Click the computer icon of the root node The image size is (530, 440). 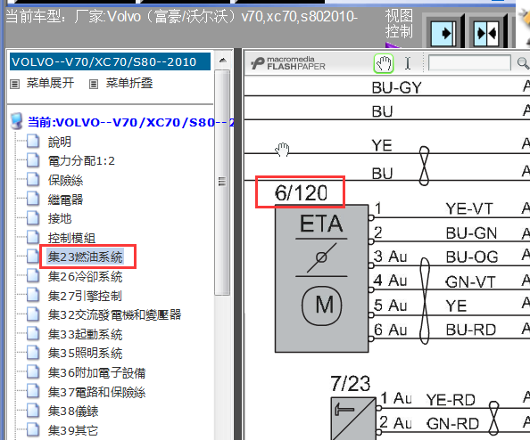click(x=17, y=121)
